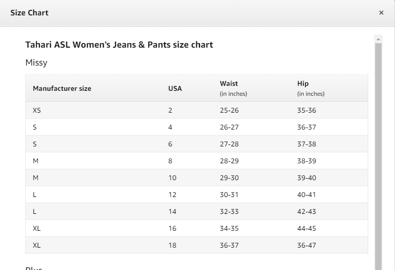Screen dimensions: 395x270
Task: Select the USA size 4 cell
Action: point(170,127)
